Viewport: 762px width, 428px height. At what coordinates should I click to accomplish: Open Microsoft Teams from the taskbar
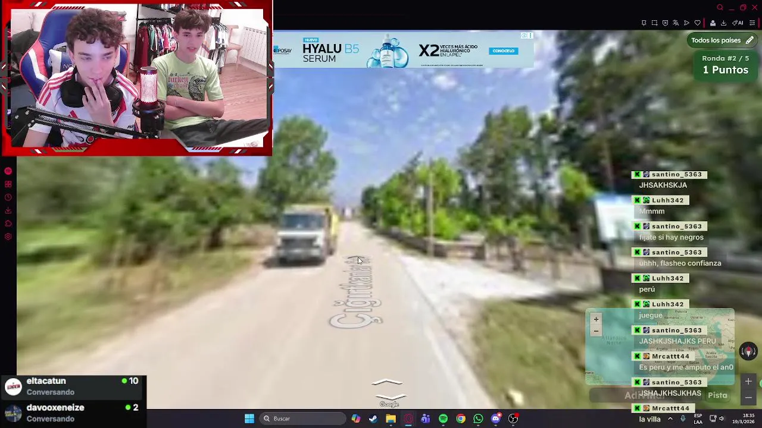pyautogui.click(x=426, y=418)
